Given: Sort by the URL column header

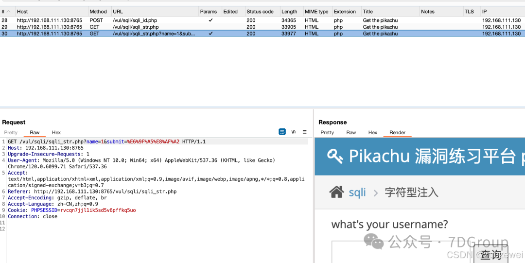Looking at the screenshot, I should click(x=155, y=11).
